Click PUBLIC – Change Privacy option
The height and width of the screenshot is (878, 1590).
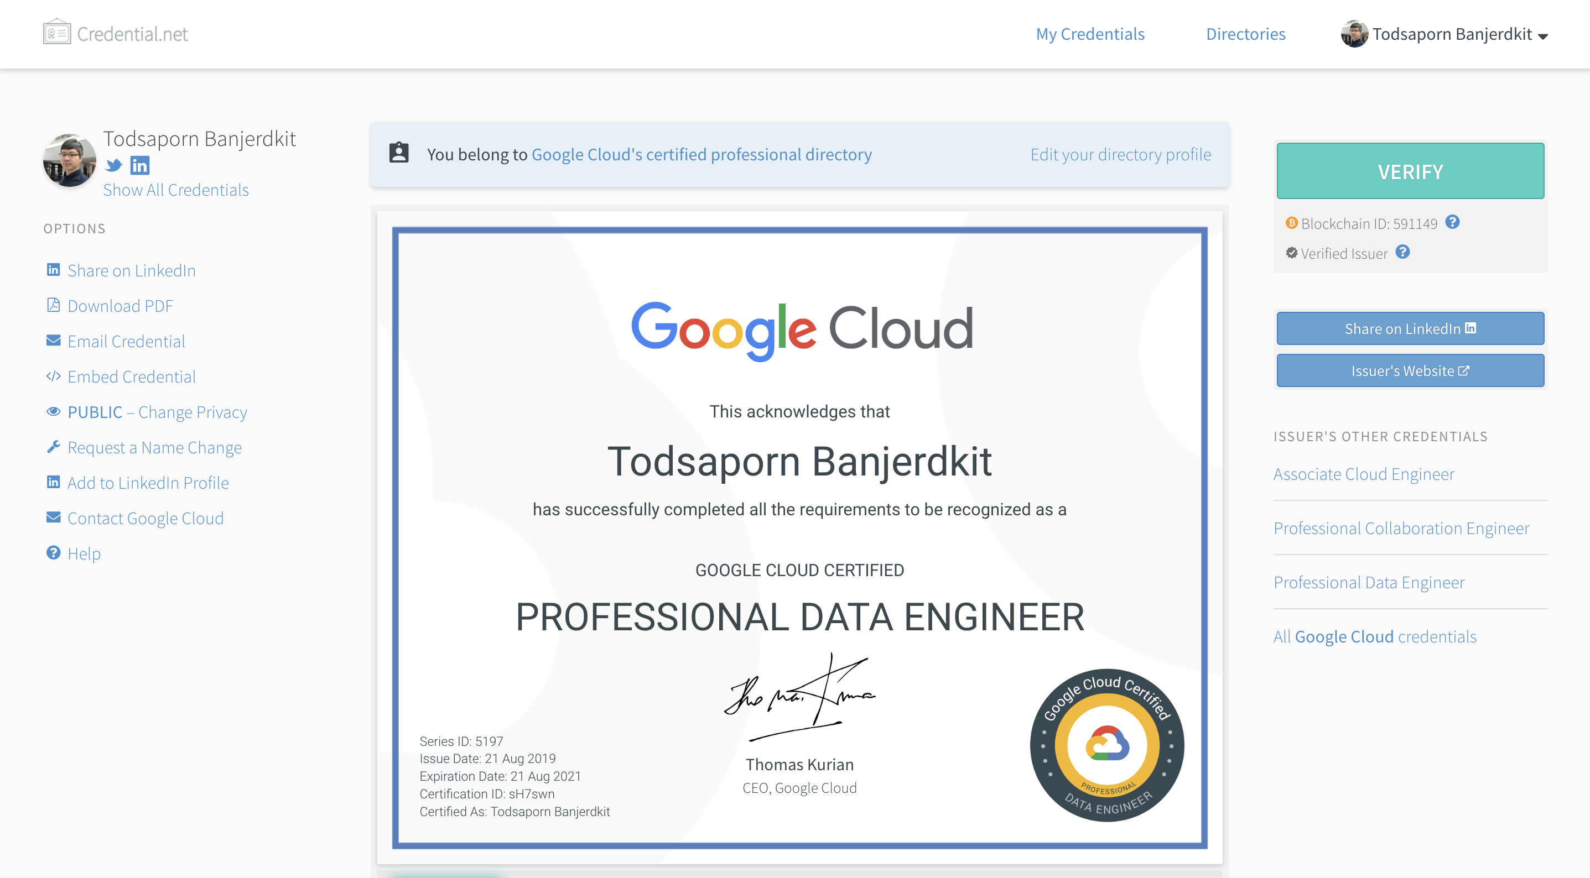click(157, 411)
